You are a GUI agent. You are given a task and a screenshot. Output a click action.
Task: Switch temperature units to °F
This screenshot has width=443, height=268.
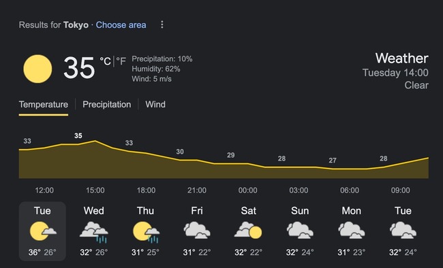[x=121, y=61]
